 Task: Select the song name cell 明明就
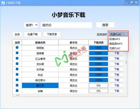[40, 48]
